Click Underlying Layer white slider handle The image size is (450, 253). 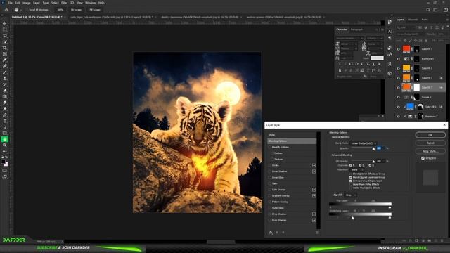[390, 217]
